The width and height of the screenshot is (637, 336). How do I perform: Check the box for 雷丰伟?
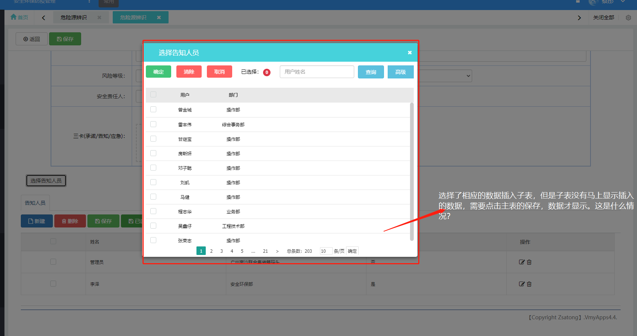tap(153, 124)
